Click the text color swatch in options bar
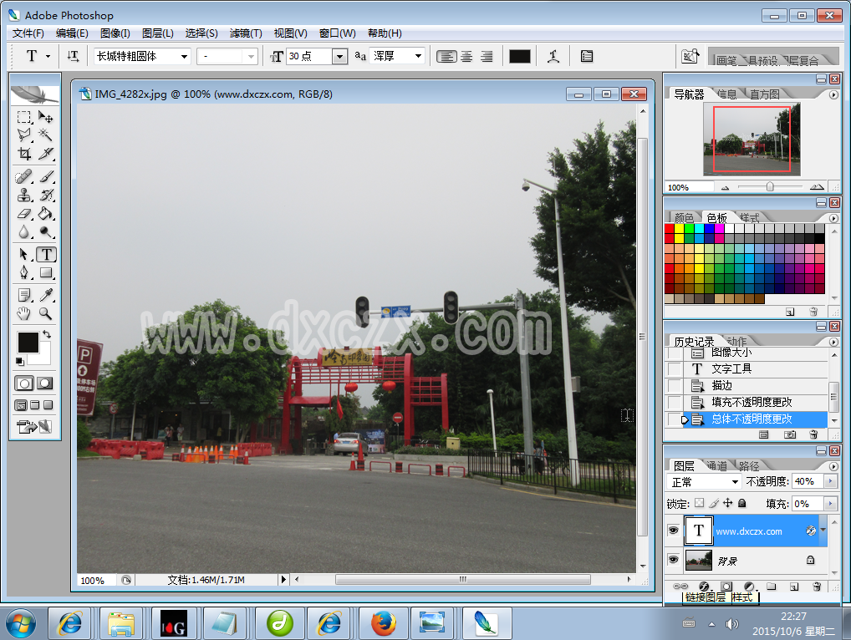Screen dimensions: 851x640 pyautogui.click(x=520, y=56)
